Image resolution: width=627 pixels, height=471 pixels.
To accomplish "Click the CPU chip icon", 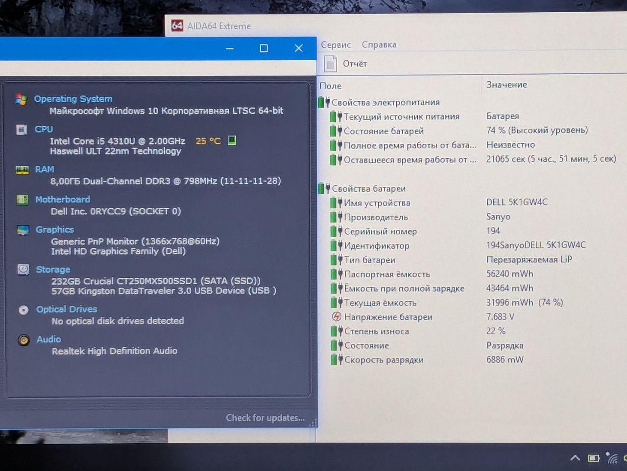I will click(x=22, y=130).
